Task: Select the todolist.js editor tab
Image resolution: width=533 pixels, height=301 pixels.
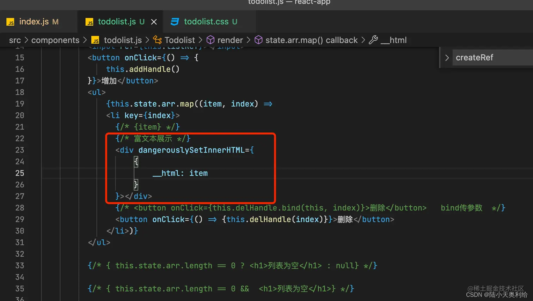Action: 120,22
